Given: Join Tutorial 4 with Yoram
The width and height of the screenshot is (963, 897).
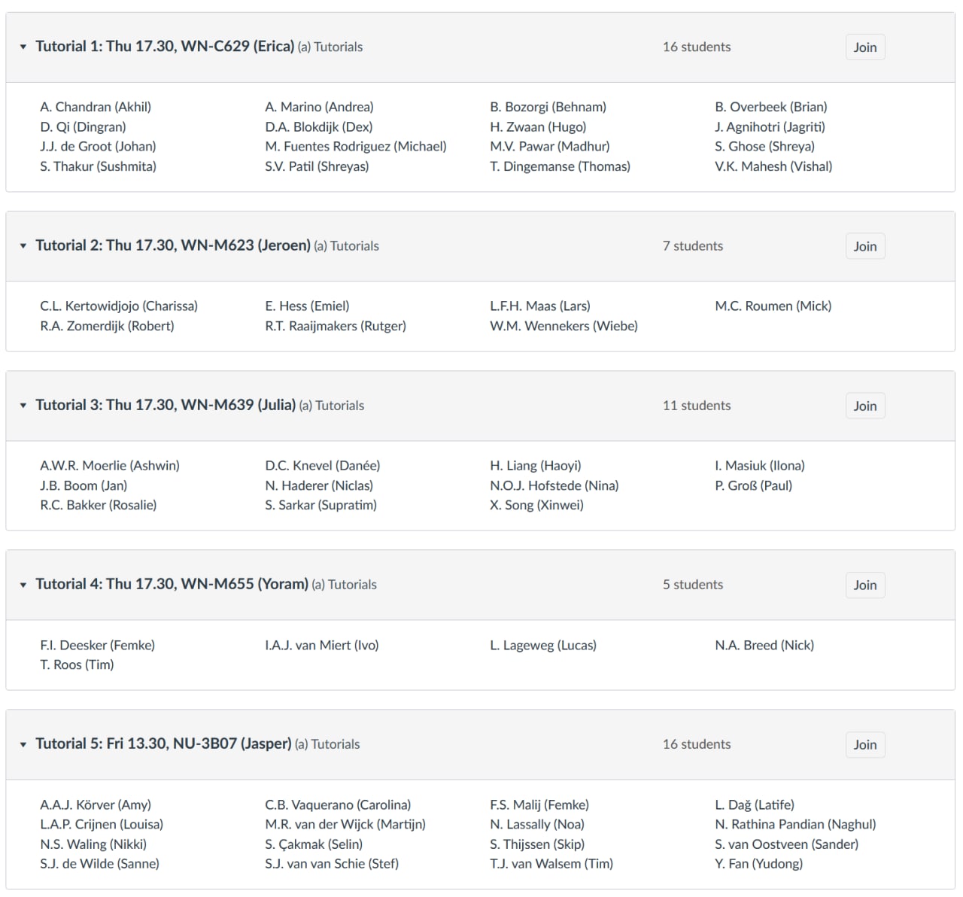Looking at the screenshot, I should pos(864,585).
